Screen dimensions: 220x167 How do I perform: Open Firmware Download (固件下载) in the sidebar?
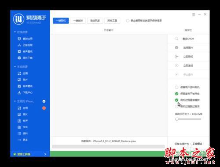(25, 58)
